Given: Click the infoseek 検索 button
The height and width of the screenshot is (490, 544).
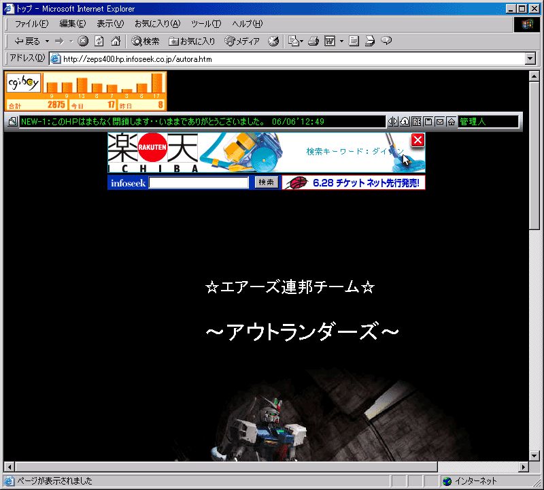Looking at the screenshot, I should click(267, 182).
